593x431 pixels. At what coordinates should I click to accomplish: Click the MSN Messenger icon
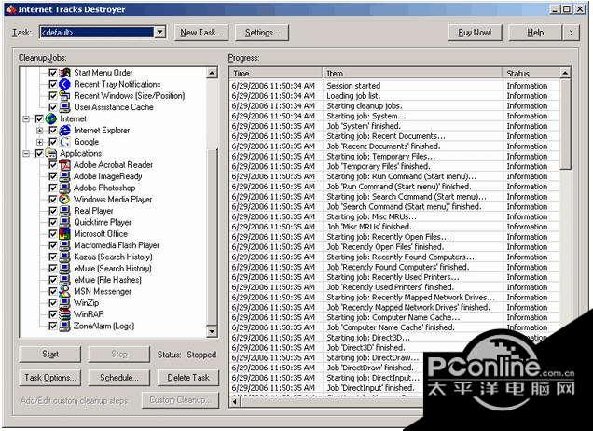point(65,291)
